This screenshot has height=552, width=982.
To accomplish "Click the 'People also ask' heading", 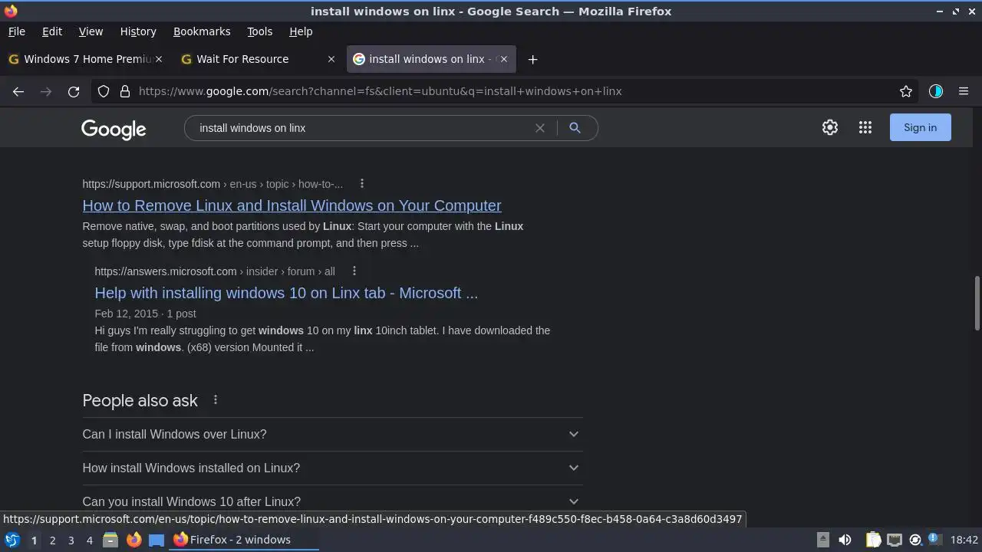I will click(x=140, y=400).
